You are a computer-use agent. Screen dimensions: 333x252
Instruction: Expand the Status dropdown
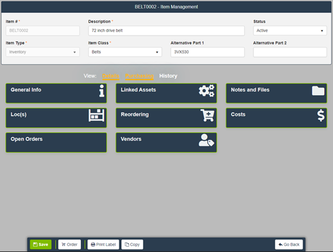[290, 31]
